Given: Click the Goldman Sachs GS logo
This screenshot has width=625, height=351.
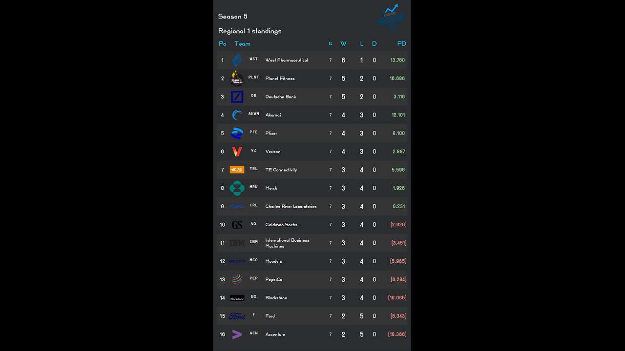Looking at the screenshot, I should click(x=237, y=225).
